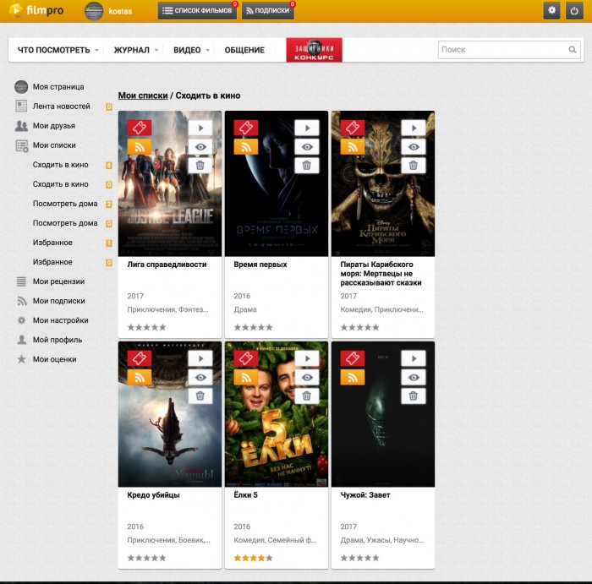
Task: Toggle eye icon on Чужой: Завет
Action: (x=414, y=377)
